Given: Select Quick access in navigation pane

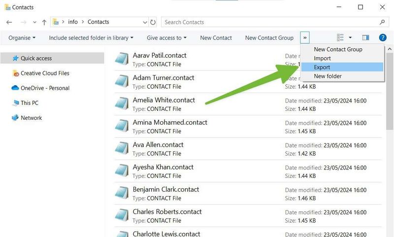Looking at the screenshot, I should pyautogui.click(x=52, y=58).
